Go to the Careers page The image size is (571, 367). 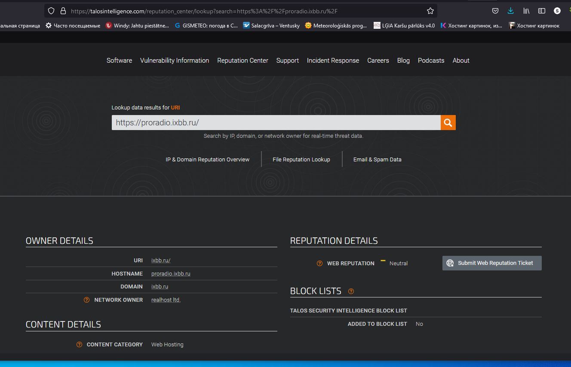point(378,61)
